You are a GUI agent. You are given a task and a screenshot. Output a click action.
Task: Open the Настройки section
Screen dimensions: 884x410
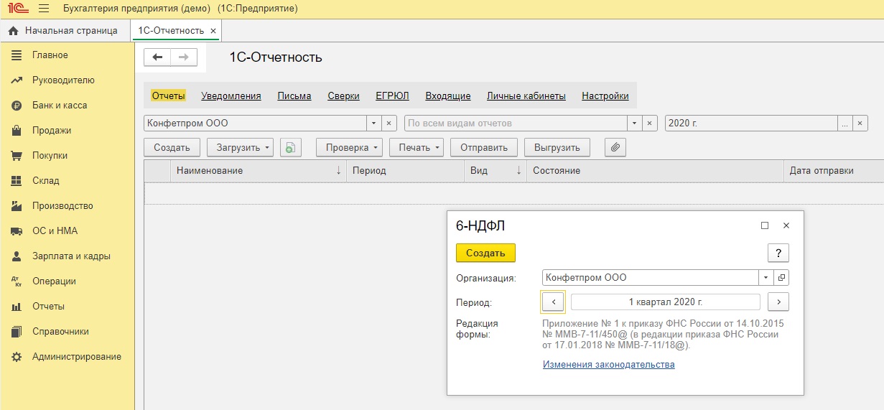pyautogui.click(x=605, y=96)
